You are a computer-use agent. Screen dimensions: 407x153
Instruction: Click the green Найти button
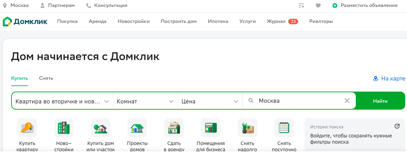tap(380, 101)
